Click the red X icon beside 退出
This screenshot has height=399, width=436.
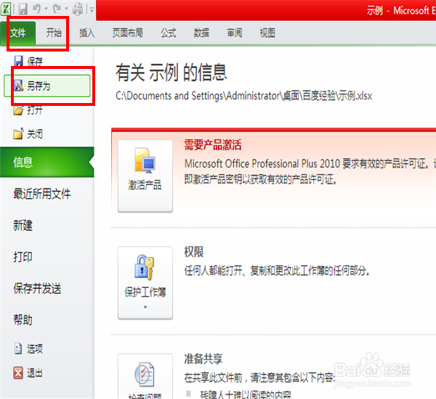pyautogui.click(x=18, y=373)
